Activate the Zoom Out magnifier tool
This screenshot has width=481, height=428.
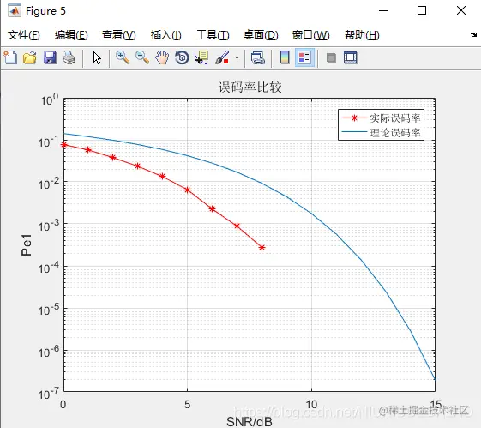tap(142, 57)
